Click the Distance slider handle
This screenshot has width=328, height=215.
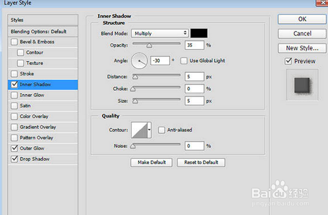point(135,77)
